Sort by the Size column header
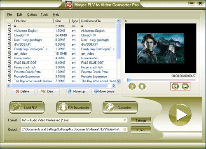206x149 pixels. tap(61, 21)
